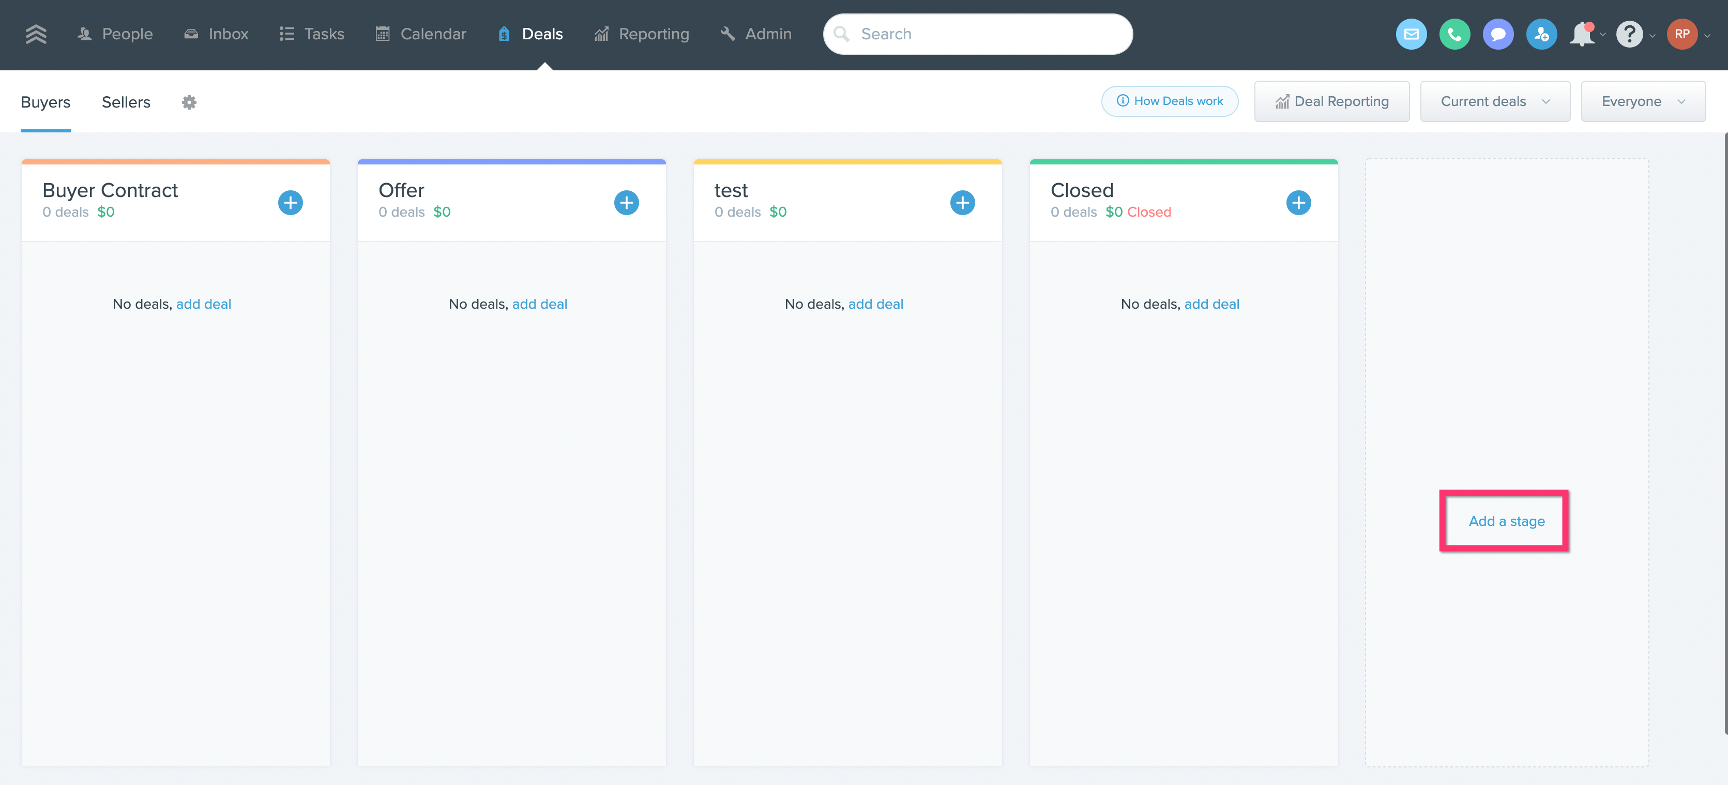The height and width of the screenshot is (785, 1728).
Task: Open the Admin section
Action: (756, 34)
